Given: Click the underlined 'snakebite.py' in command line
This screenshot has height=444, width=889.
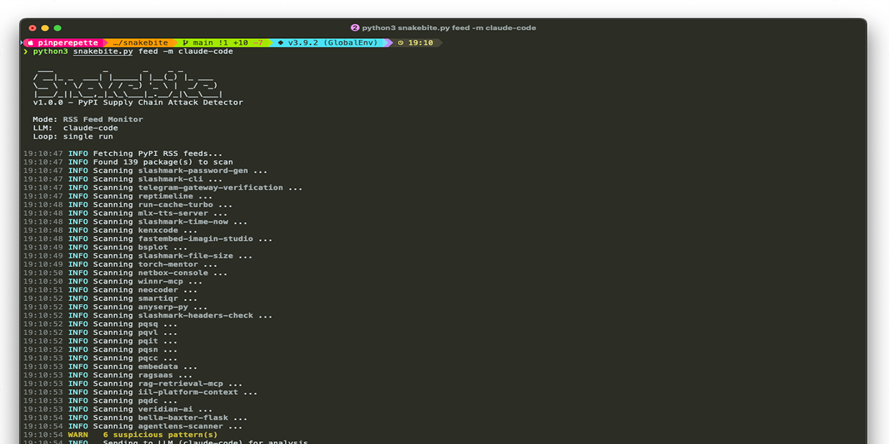Looking at the screenshot, I should point(103,51).
